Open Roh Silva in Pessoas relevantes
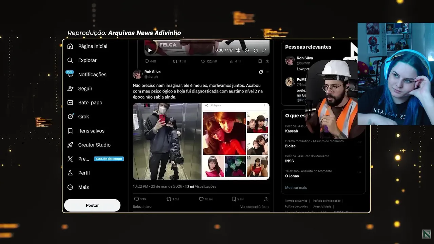 pyautogui.click(x=305, y=58)
